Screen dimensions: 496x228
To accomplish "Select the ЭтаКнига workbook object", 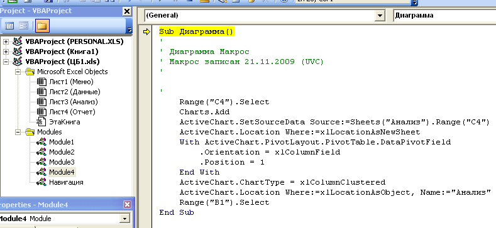I will click(x=65, y=122).
